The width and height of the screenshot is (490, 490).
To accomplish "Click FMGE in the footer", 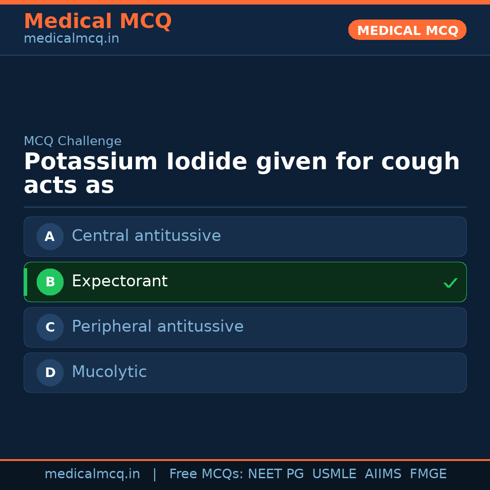I will (428, 474).
